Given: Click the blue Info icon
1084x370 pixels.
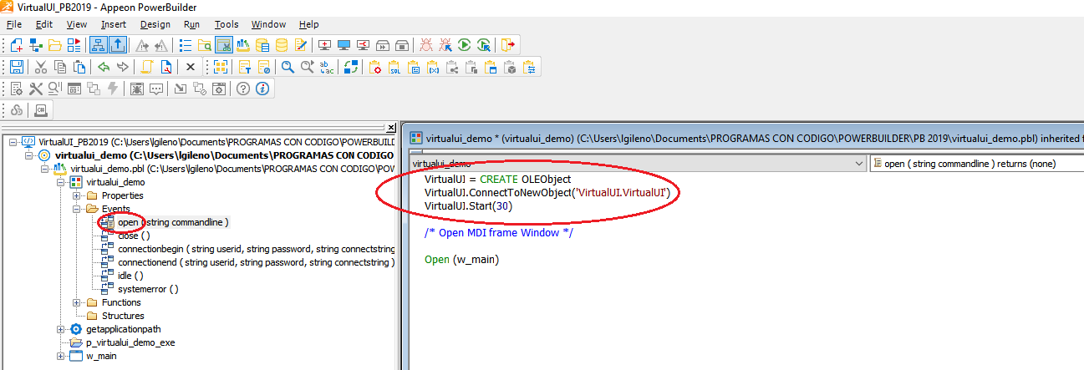Looking at the screenshot, I should coord(262,89).
